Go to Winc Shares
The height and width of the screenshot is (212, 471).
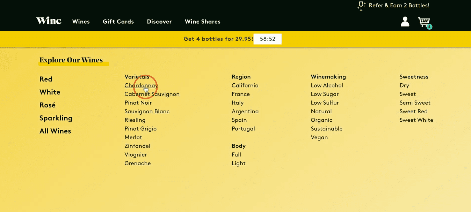203,22
